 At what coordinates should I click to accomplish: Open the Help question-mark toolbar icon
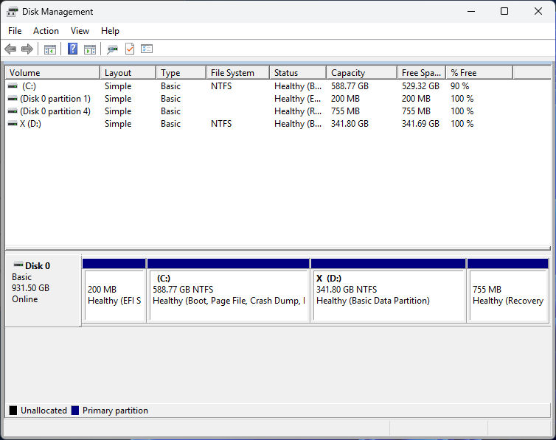coord(73,49)
